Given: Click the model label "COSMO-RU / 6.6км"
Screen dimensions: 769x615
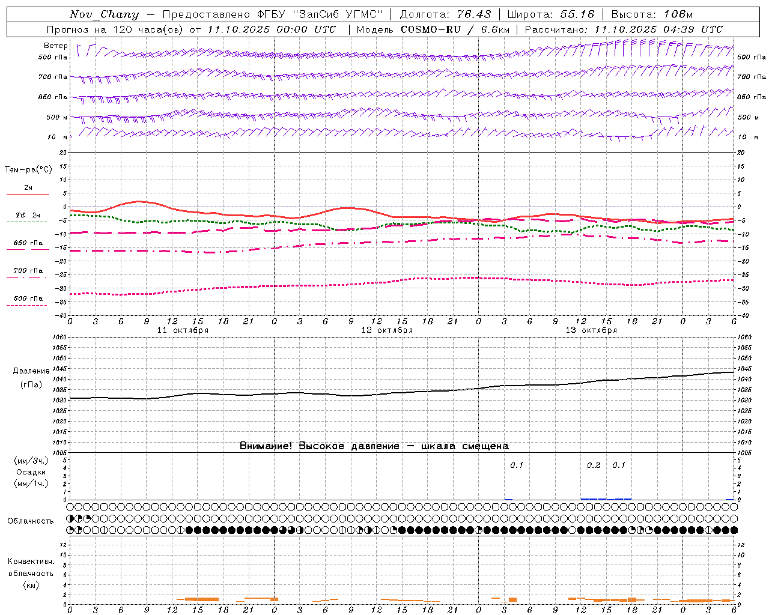Looking at the screenshot, I should 455,29.
